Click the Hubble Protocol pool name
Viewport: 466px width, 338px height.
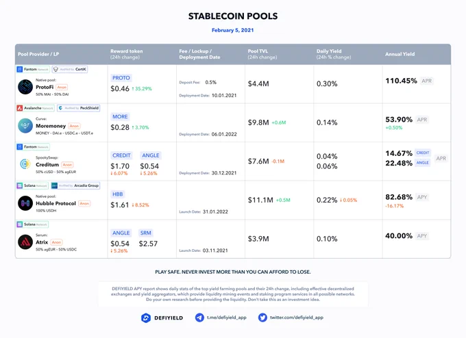pos(56,204)
